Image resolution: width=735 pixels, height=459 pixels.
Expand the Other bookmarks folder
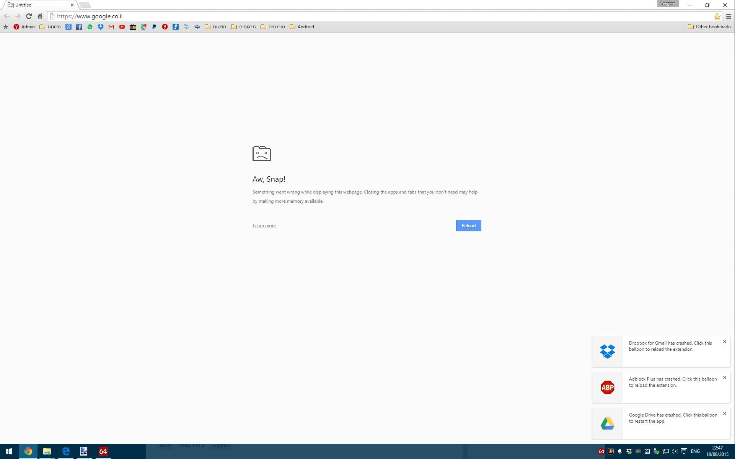(709, 27)
